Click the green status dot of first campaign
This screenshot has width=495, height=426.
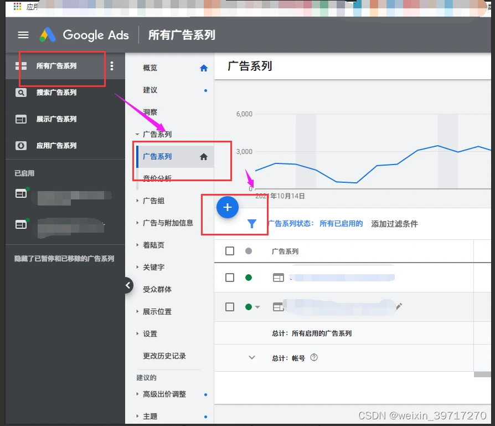click(x=249, y=278)
